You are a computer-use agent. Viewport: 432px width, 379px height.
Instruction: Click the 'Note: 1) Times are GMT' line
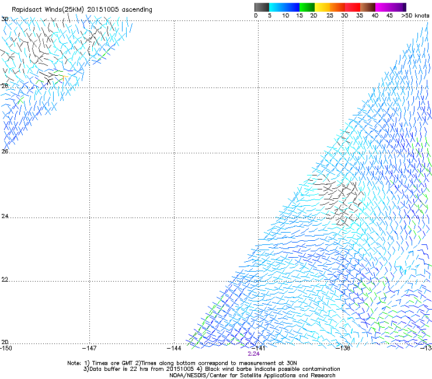[x=182, y=363]
